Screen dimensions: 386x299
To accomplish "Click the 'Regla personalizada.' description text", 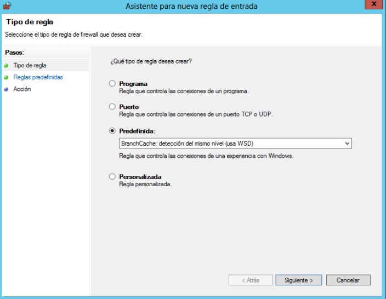I will coord(145,185).
